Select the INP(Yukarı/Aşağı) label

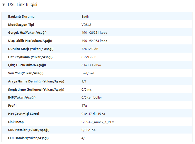[22, 98]
